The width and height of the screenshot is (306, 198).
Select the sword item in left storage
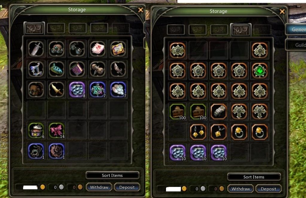(36, 49)
